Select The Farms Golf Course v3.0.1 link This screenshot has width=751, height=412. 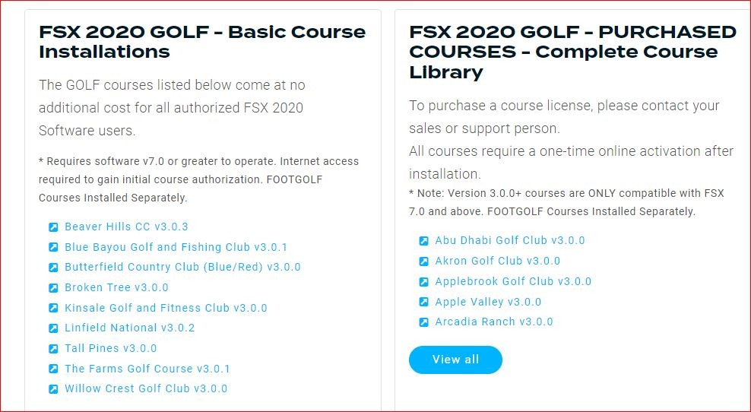[x=147, y=369]
